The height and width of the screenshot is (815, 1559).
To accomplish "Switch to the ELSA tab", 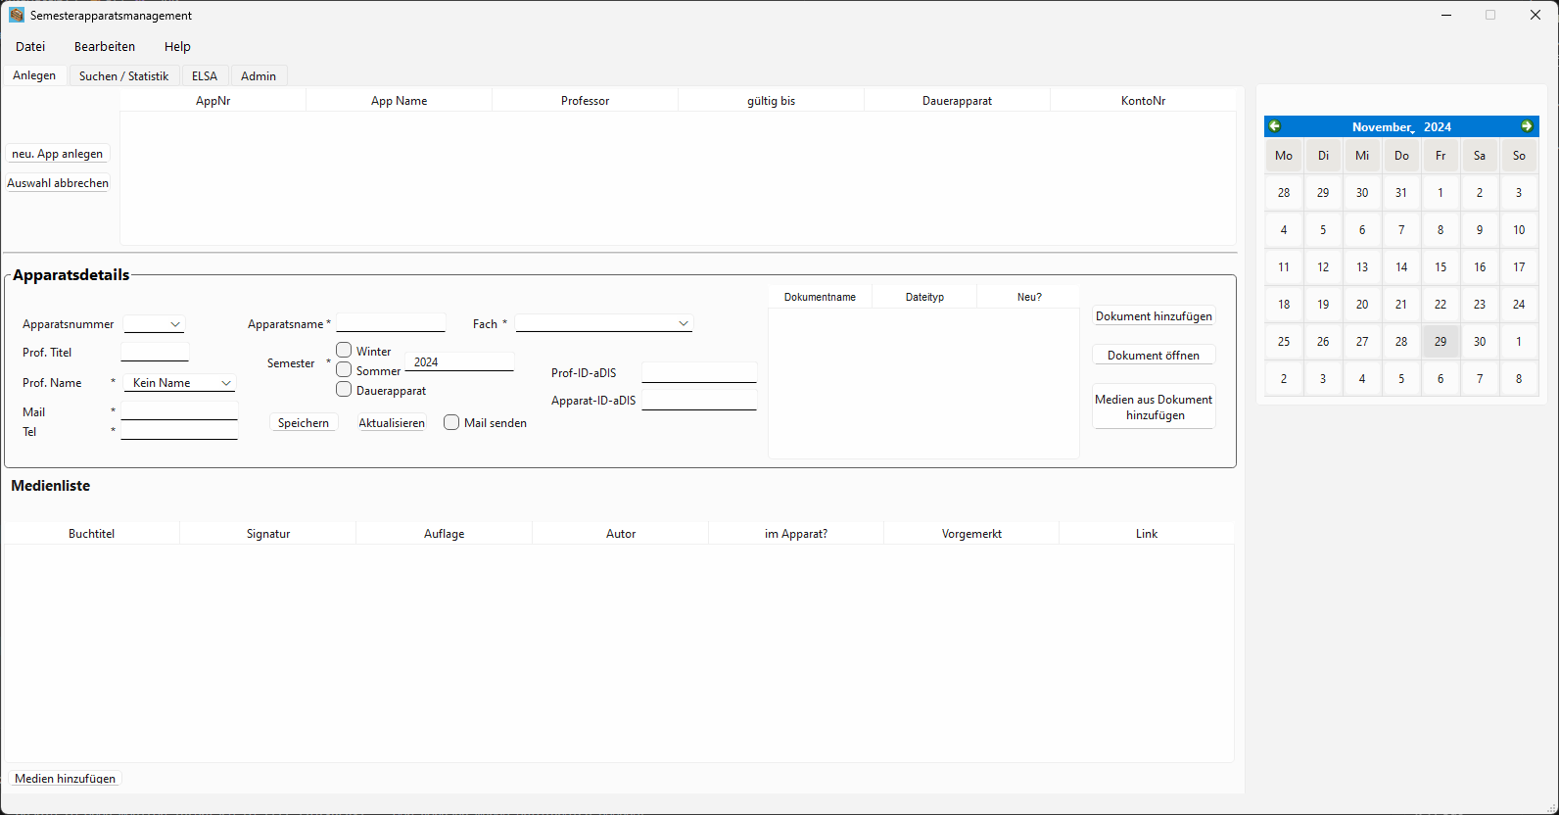I will (205, 75).
